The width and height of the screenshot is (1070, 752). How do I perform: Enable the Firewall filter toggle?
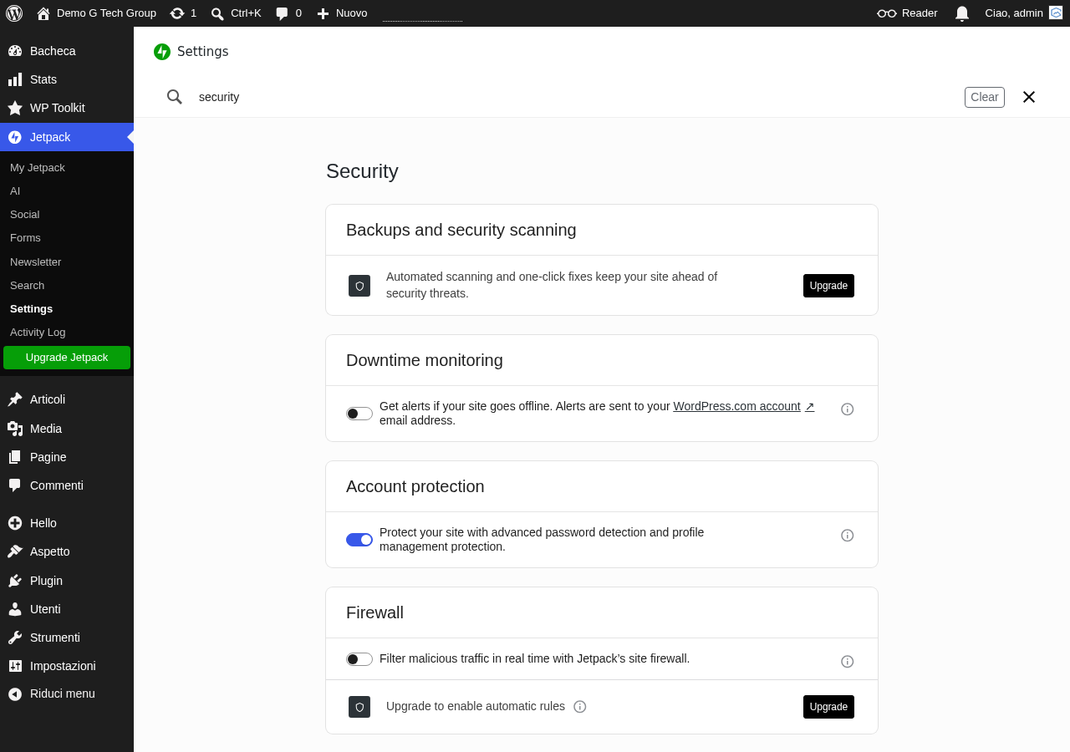coord(359,659)
